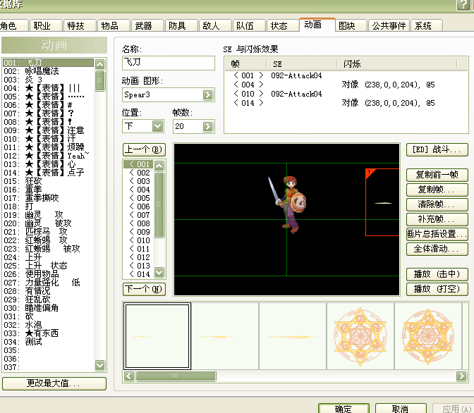Image resolution: width=474 pixels, height=413 pixels.
Task: Click the 上一个 (B) button
Action: (x=144, y=149)
